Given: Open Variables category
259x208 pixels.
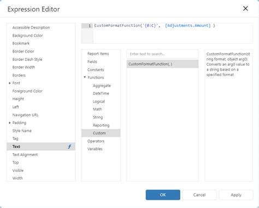Looking at the screenshot, I should point(101,149).
